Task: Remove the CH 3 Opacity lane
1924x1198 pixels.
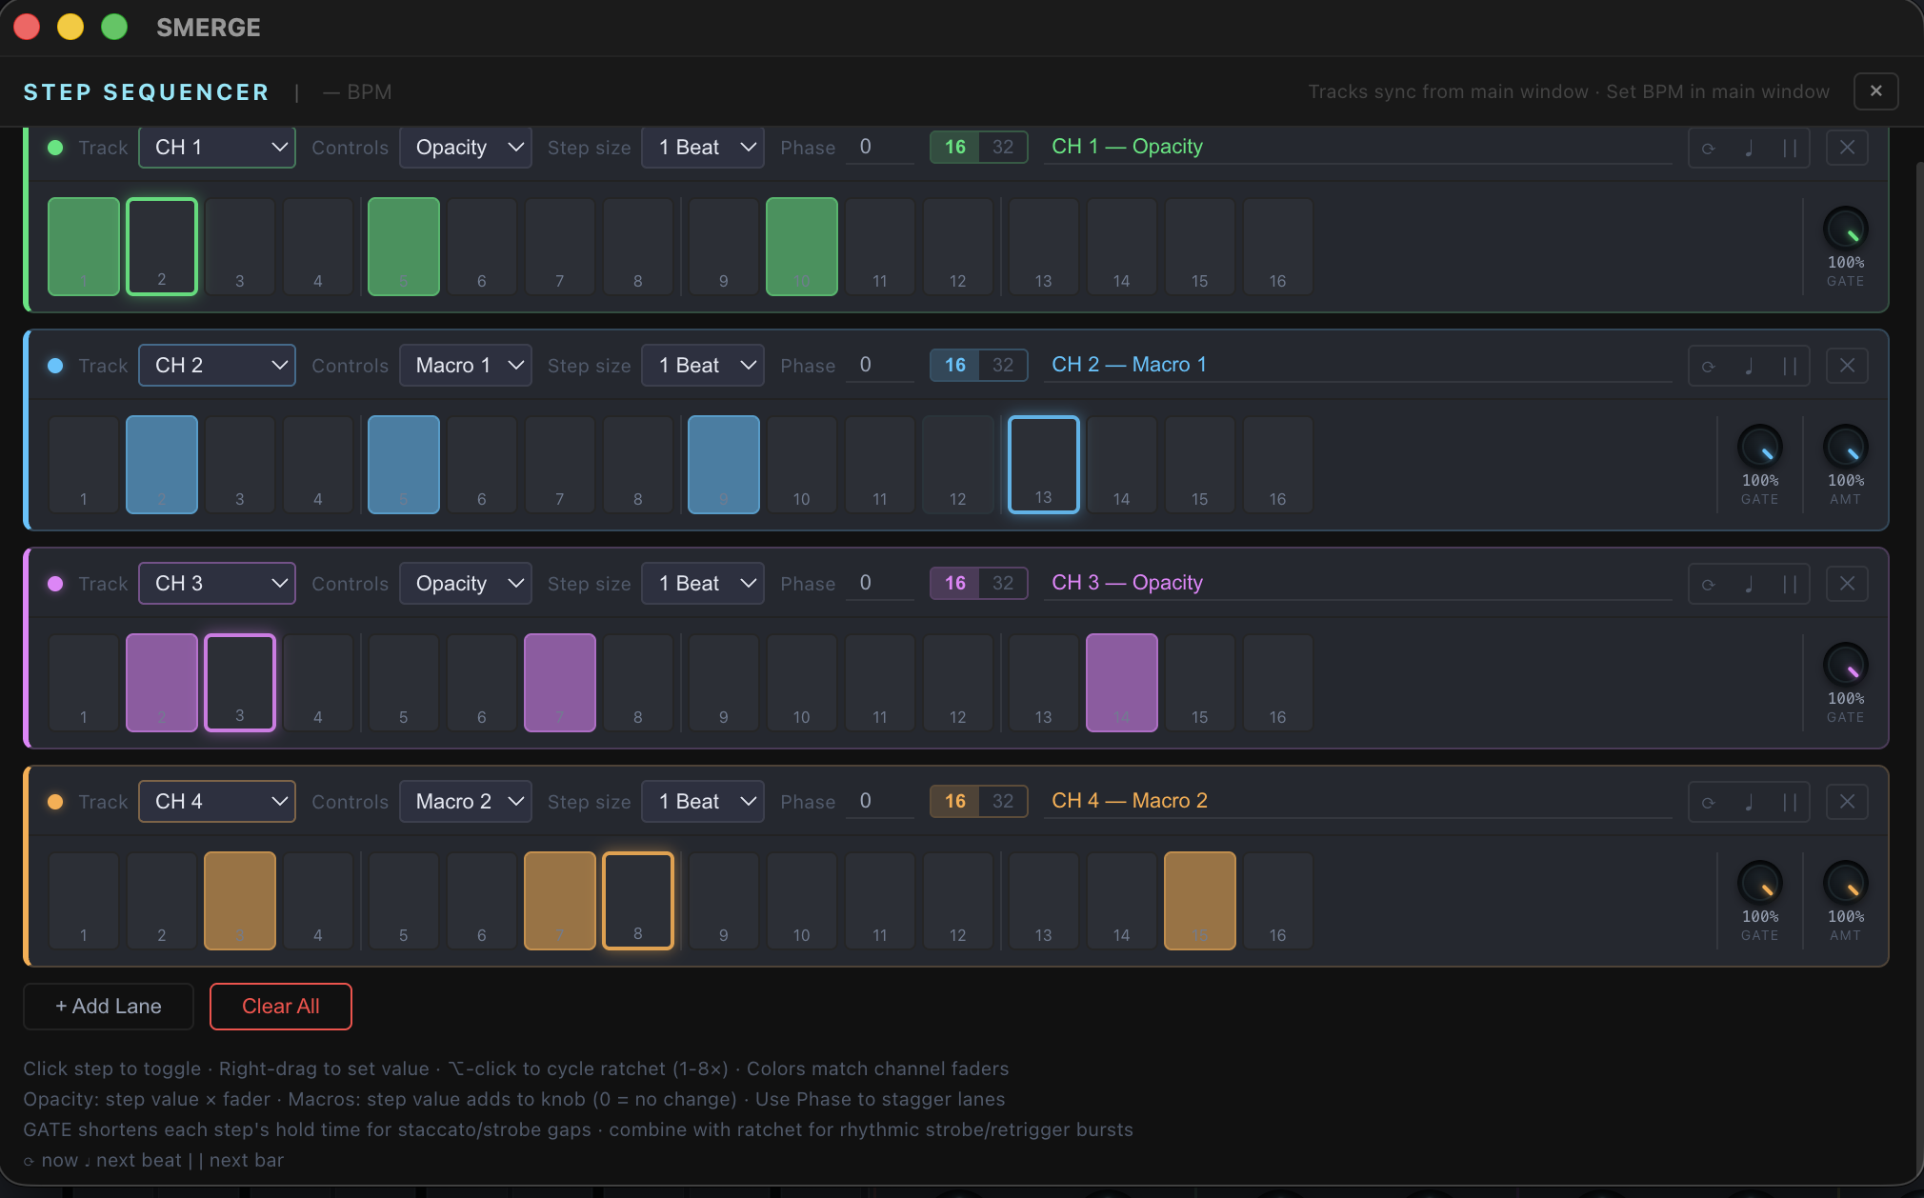Action: point(1847,584)
